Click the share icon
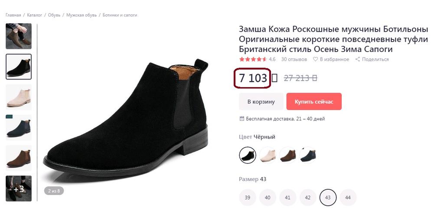This screenshot has width=444, height=214. [x=358, y=59]
